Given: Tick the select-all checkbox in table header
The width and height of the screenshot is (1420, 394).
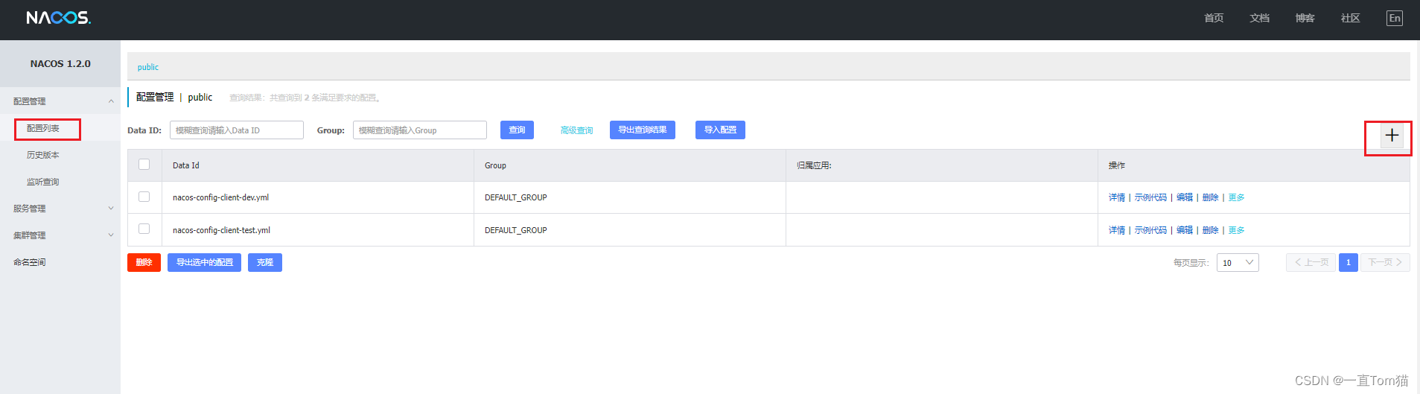Looking at the screenshot, I should (x=144, y=165).
